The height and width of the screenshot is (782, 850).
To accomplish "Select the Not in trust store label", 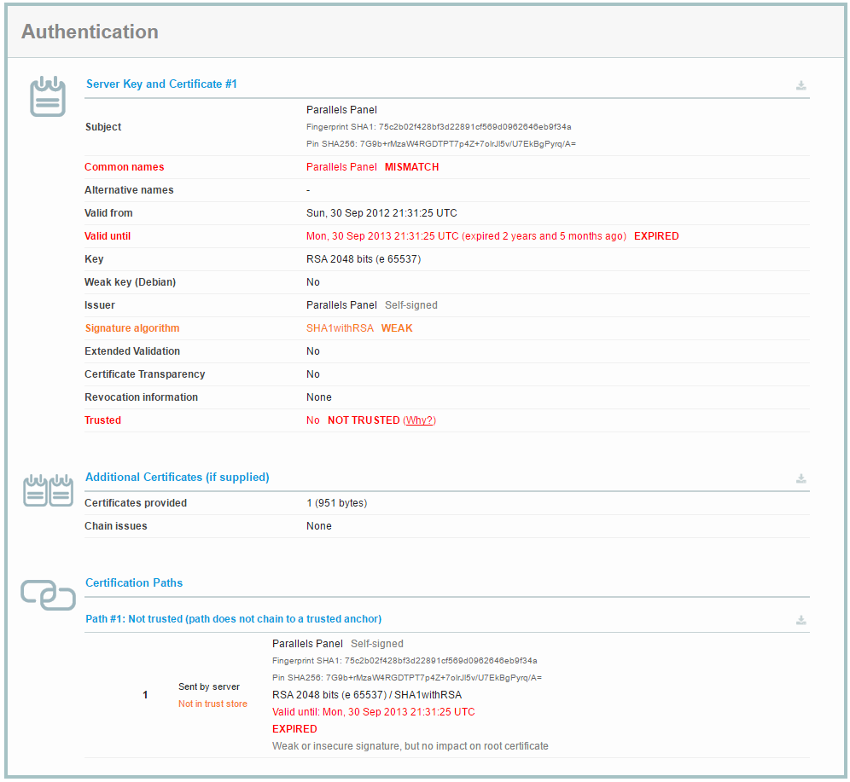I will click(212, 703).
